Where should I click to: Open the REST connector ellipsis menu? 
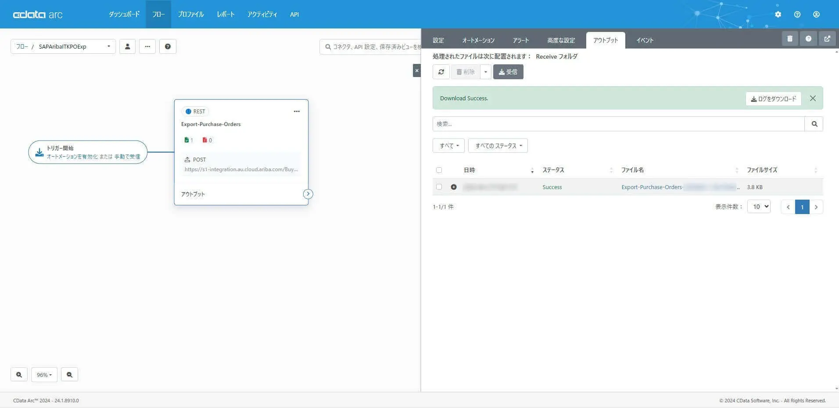point(297,111)
